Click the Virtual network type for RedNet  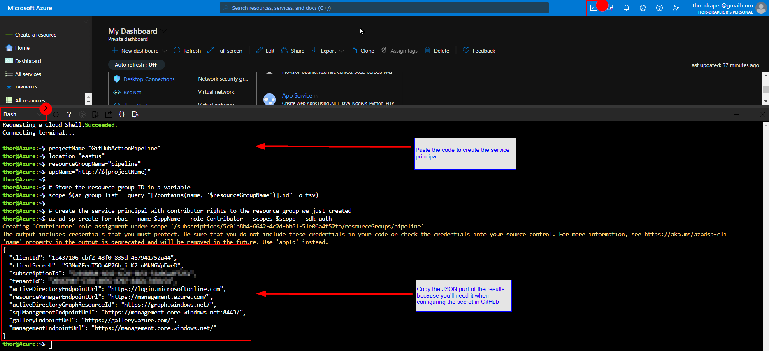(216, 92)
